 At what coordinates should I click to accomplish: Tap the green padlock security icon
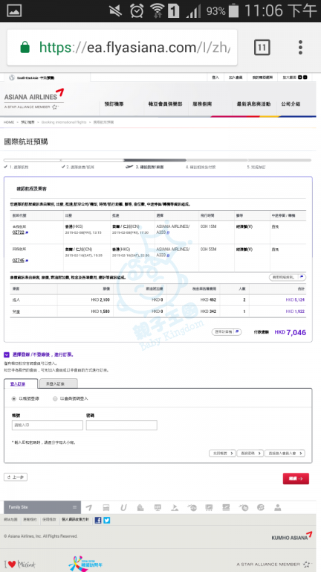click(x=25, y=48)
